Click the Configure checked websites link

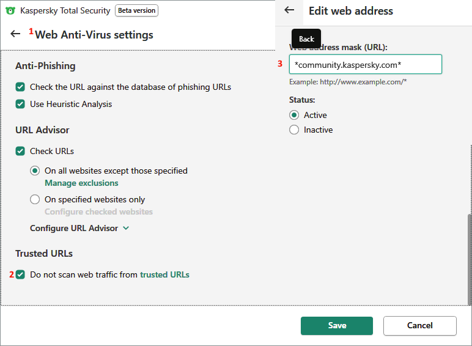click(x=98, y=212)
